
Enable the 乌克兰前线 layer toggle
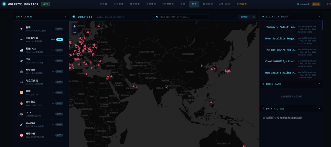pyautogui.click(x=59, y=82)
